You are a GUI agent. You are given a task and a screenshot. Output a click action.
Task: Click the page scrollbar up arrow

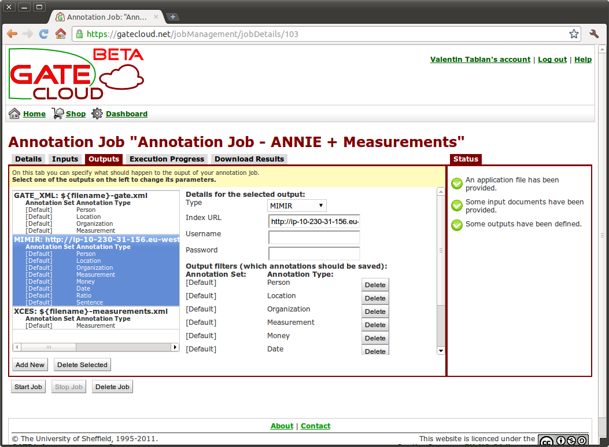(602, 49)
